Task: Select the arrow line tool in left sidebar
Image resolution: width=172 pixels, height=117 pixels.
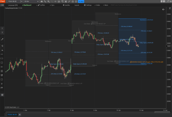Action: (x=2, y=67)
